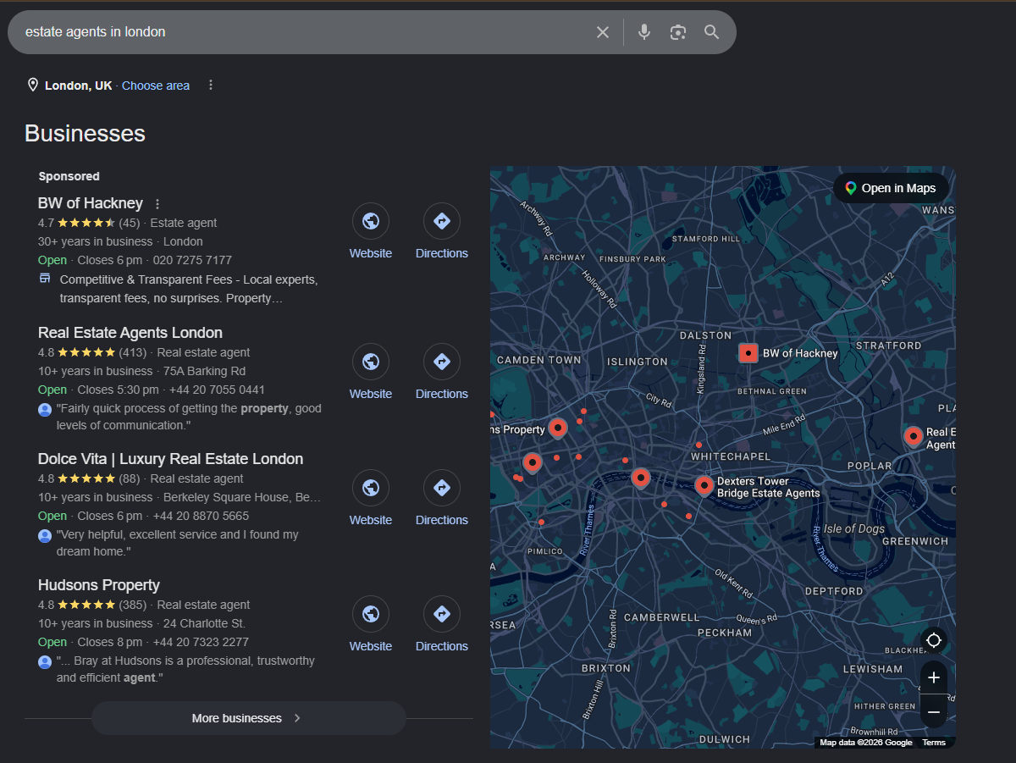Open BW of Hackney business title

91,203
